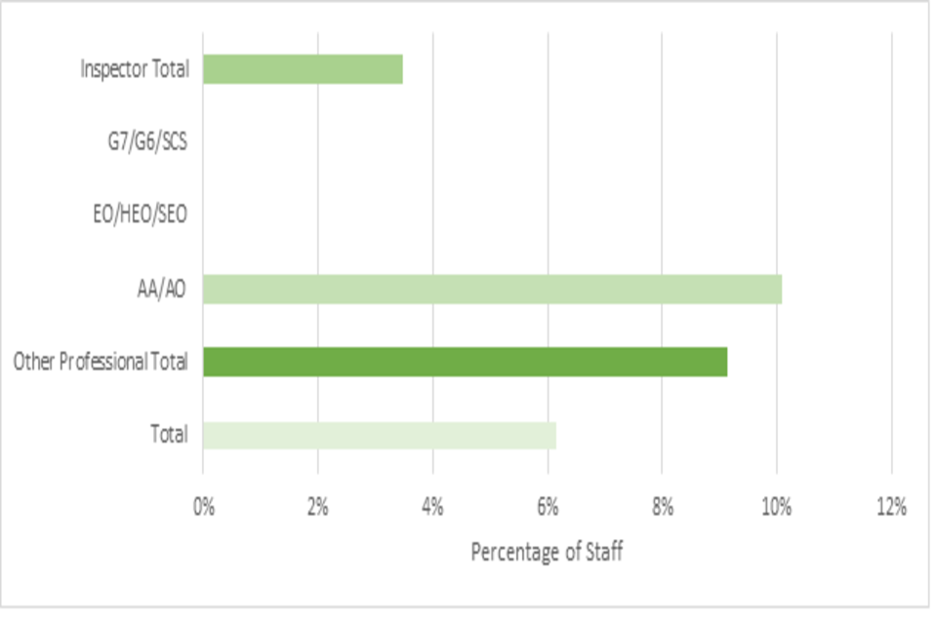This screenshot has width=937, height=624.
Task: Click the Other Professional Total label text
Action: click(101, 363)
